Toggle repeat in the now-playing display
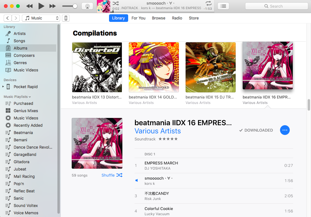 (208, 3)
